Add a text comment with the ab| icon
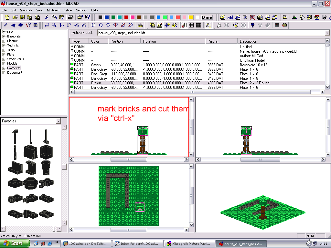Viewport: 331px width, 248px height. (230, 17)
